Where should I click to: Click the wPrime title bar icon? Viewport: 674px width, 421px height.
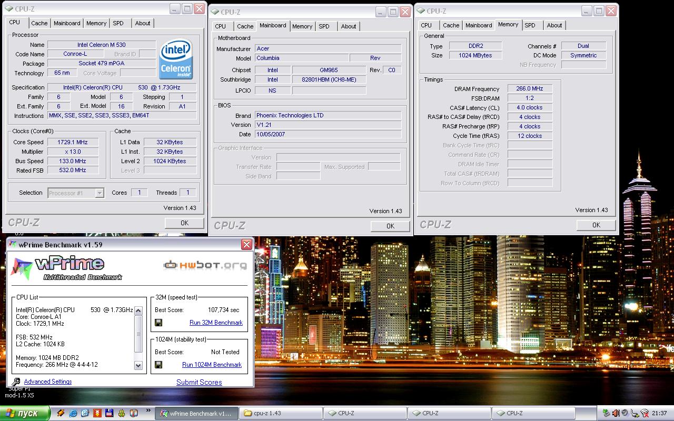point(12,245)
